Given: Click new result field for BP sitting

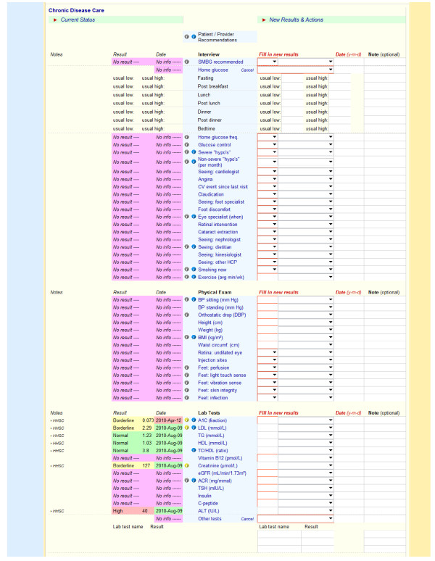Looking at the screenshot, I should point(268,299).
